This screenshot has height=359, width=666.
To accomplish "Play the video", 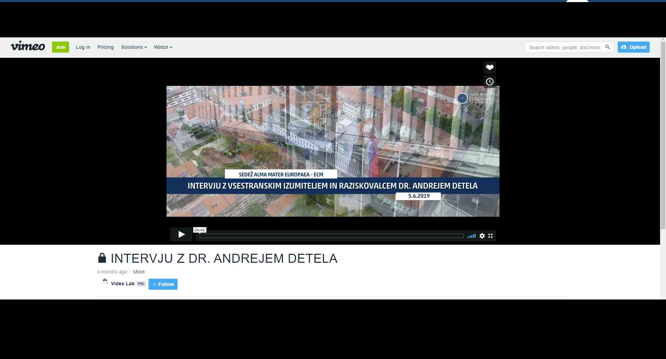I will (181, 234).
